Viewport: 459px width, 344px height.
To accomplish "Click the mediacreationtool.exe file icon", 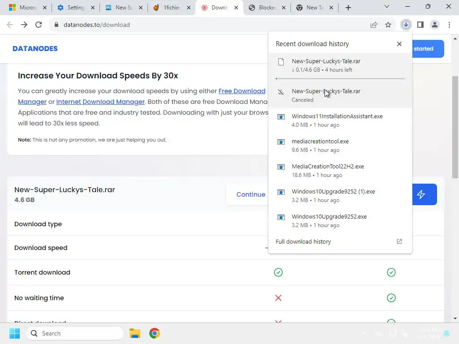I will [x=281, y=142].
